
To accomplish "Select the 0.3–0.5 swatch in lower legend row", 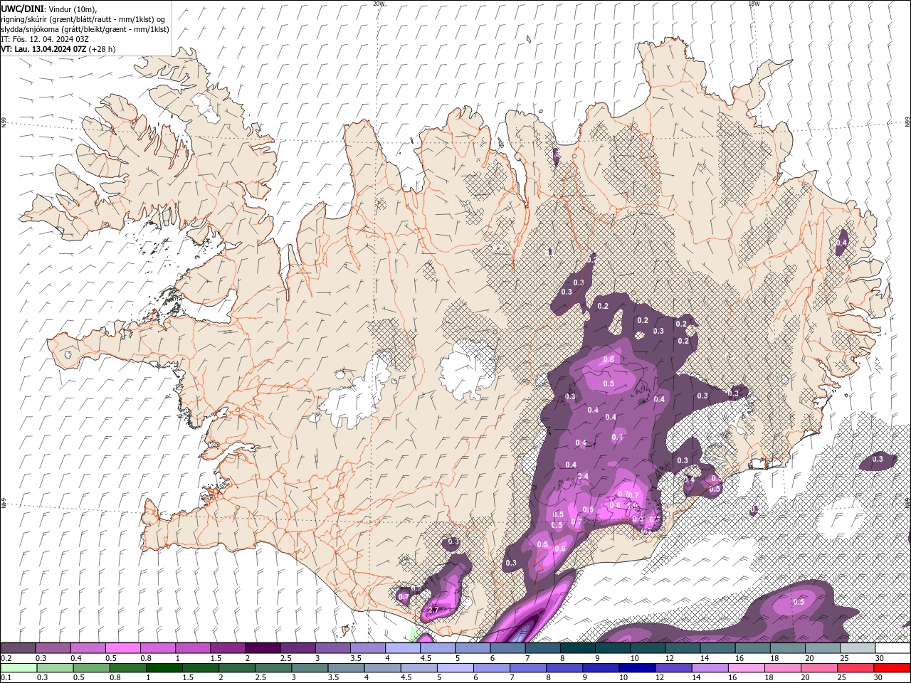I will [55, 668].
